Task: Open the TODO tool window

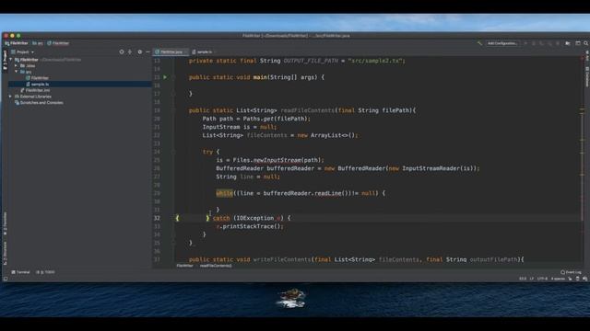Action: pyautogui.click(x=45, y=272)
